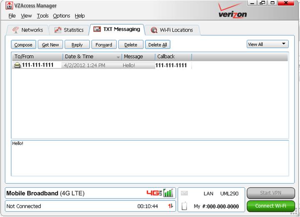Viewport: 300px width, 217px height.
Task: Open the Tools menu
Action: (x=42, y=16)
